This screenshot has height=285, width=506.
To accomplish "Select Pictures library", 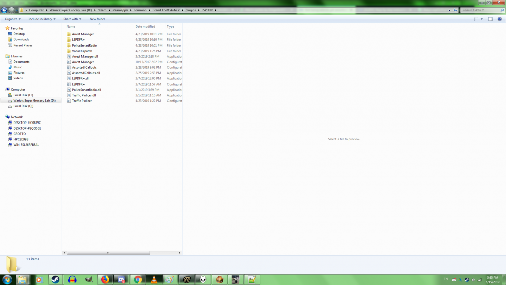I will (x=19, y=72).
